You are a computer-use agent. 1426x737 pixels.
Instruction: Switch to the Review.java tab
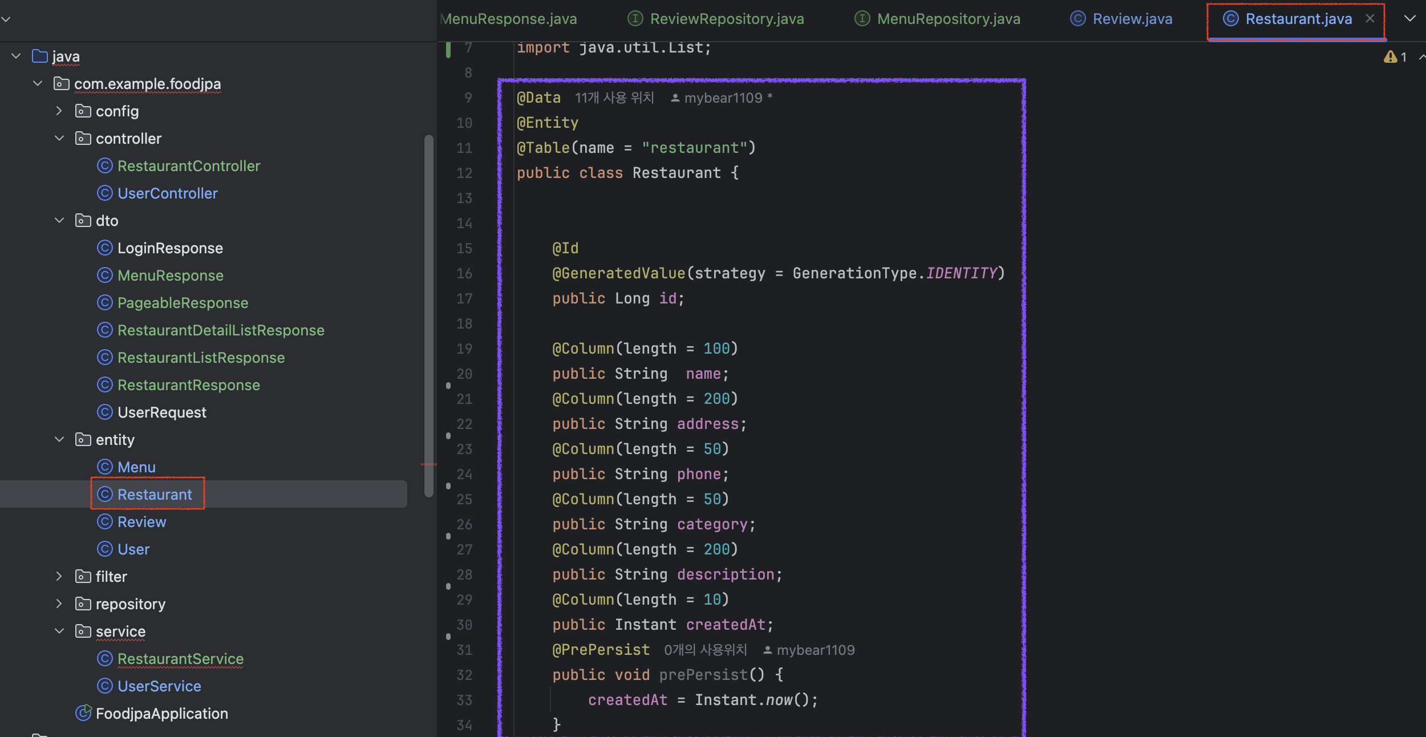pos(1132,19)
